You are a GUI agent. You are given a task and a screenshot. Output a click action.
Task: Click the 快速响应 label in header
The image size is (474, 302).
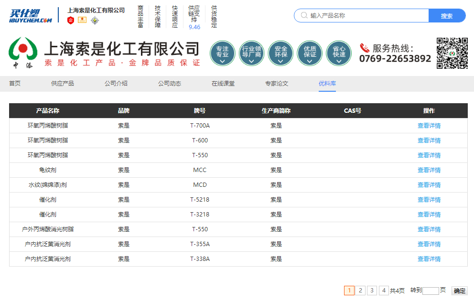pos(175,16)
